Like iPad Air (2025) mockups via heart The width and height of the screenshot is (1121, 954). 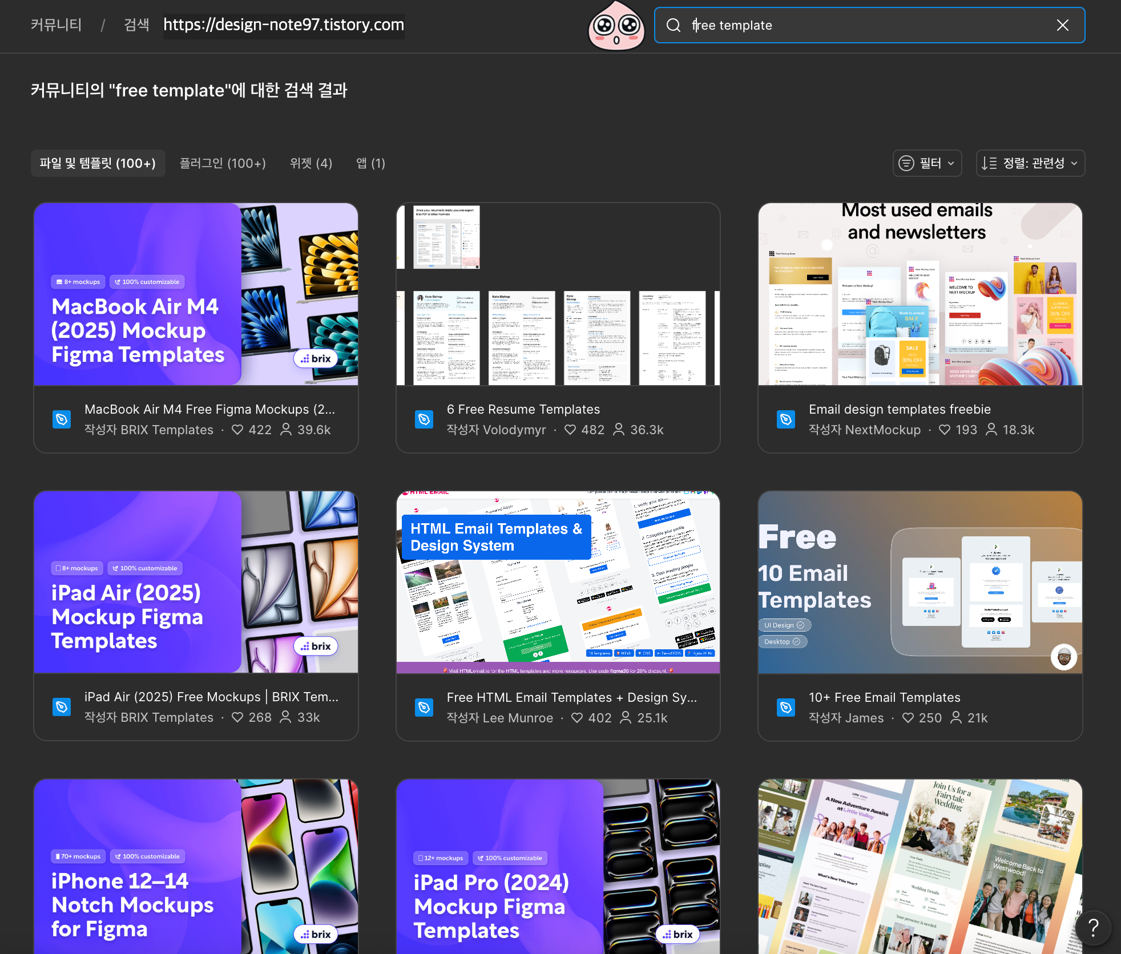(237, 717)
